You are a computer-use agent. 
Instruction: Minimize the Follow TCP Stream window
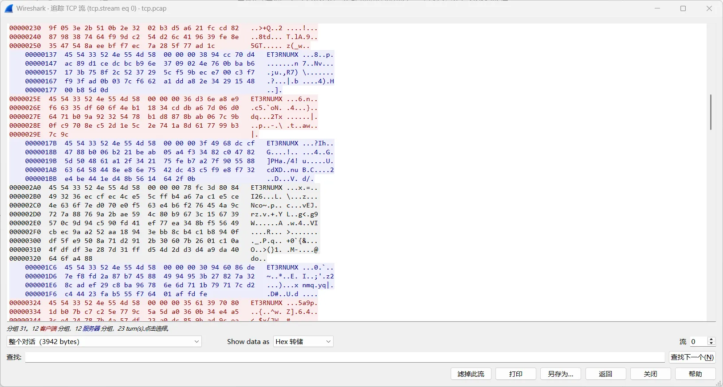coord(657,8)
